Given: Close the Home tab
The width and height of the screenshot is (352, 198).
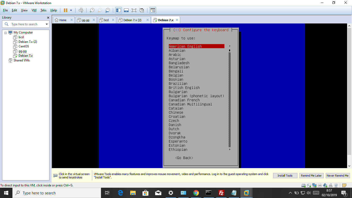Looking at the screenshot, I should coord(72,20).
